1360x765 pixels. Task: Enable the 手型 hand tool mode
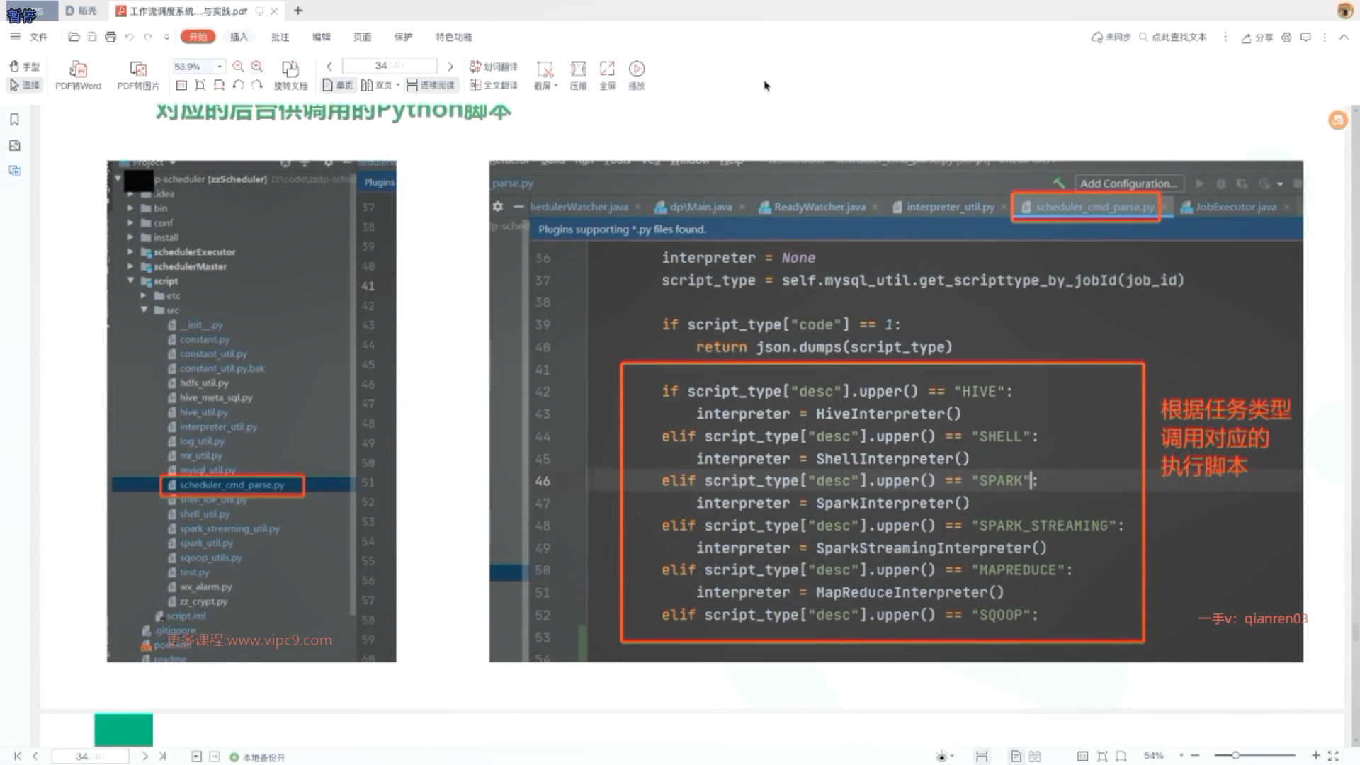coord(24,67)
